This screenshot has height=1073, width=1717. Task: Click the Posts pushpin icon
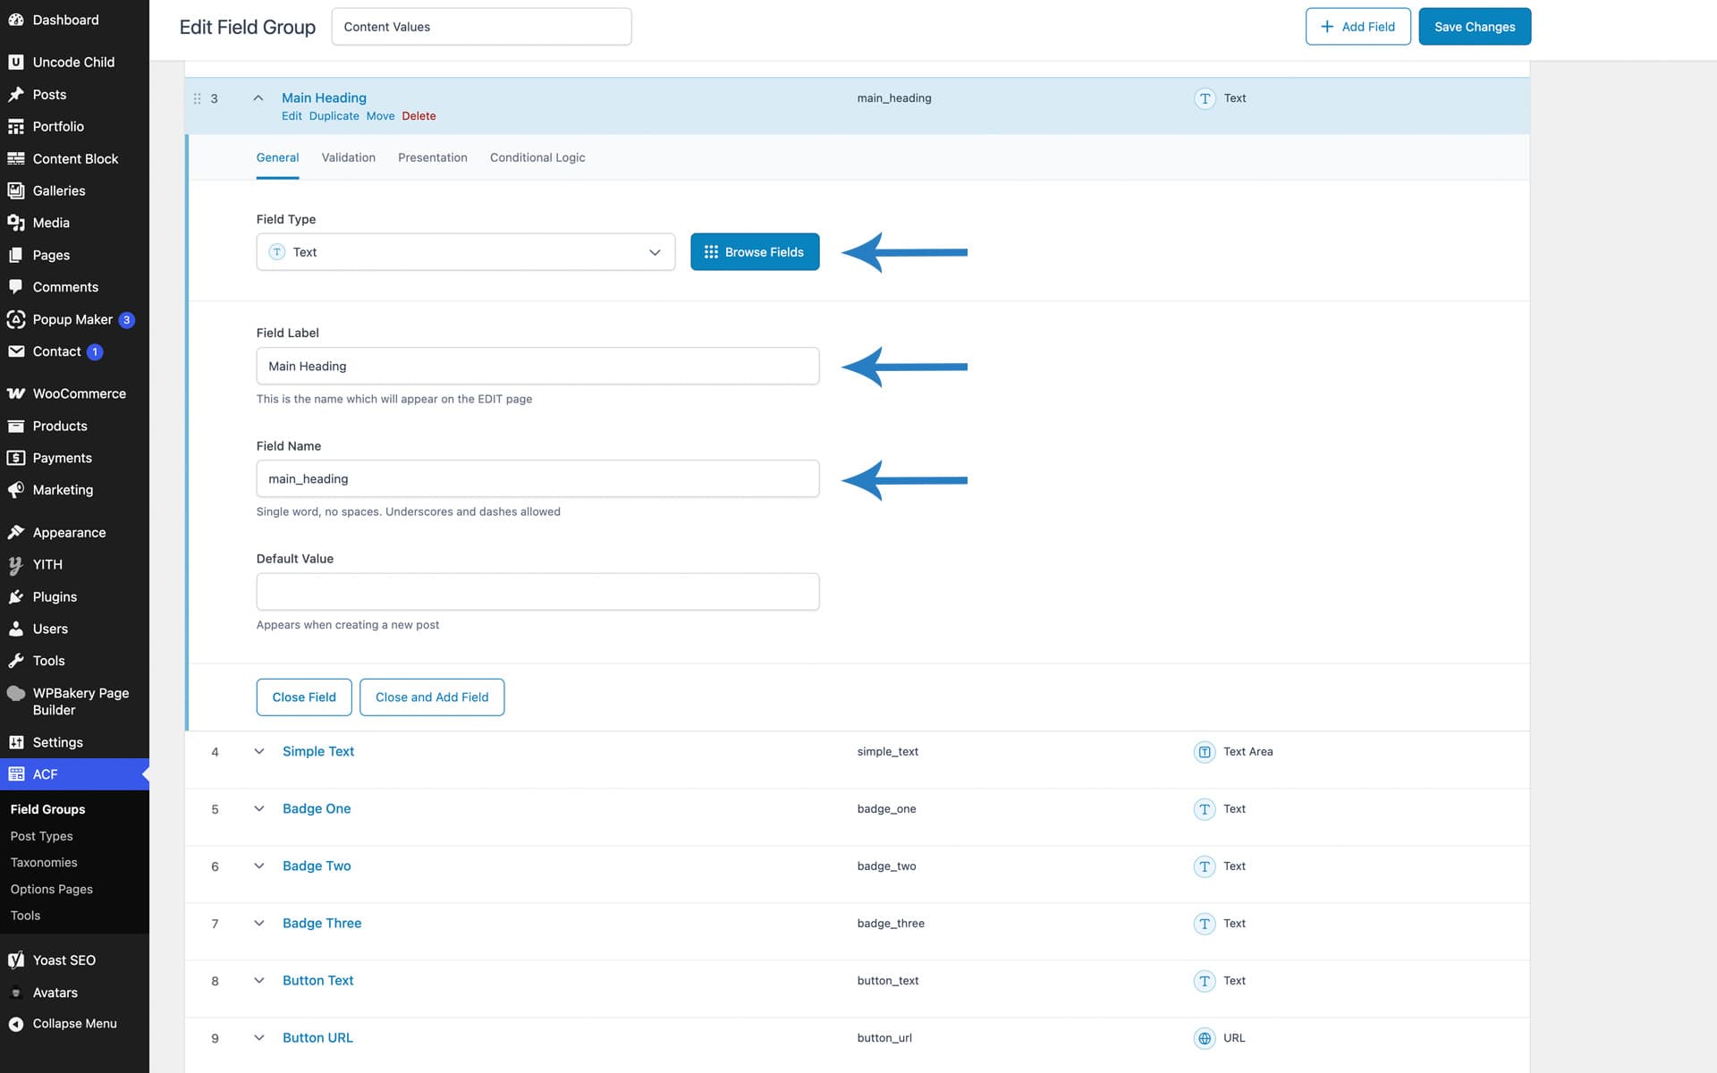coord(16,94)
